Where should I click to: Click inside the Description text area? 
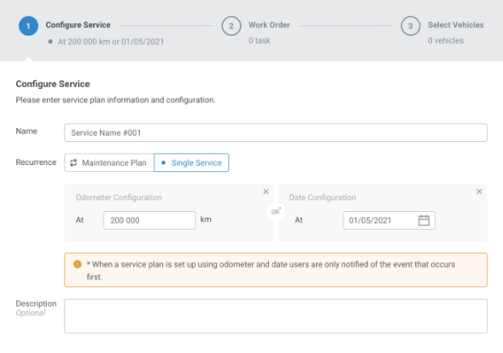pyautogui.click(x=276, y=316)
